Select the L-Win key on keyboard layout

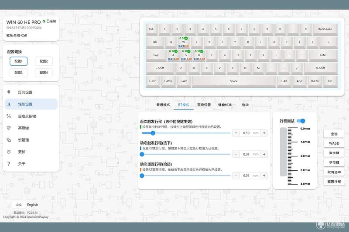tap(168, 81)
